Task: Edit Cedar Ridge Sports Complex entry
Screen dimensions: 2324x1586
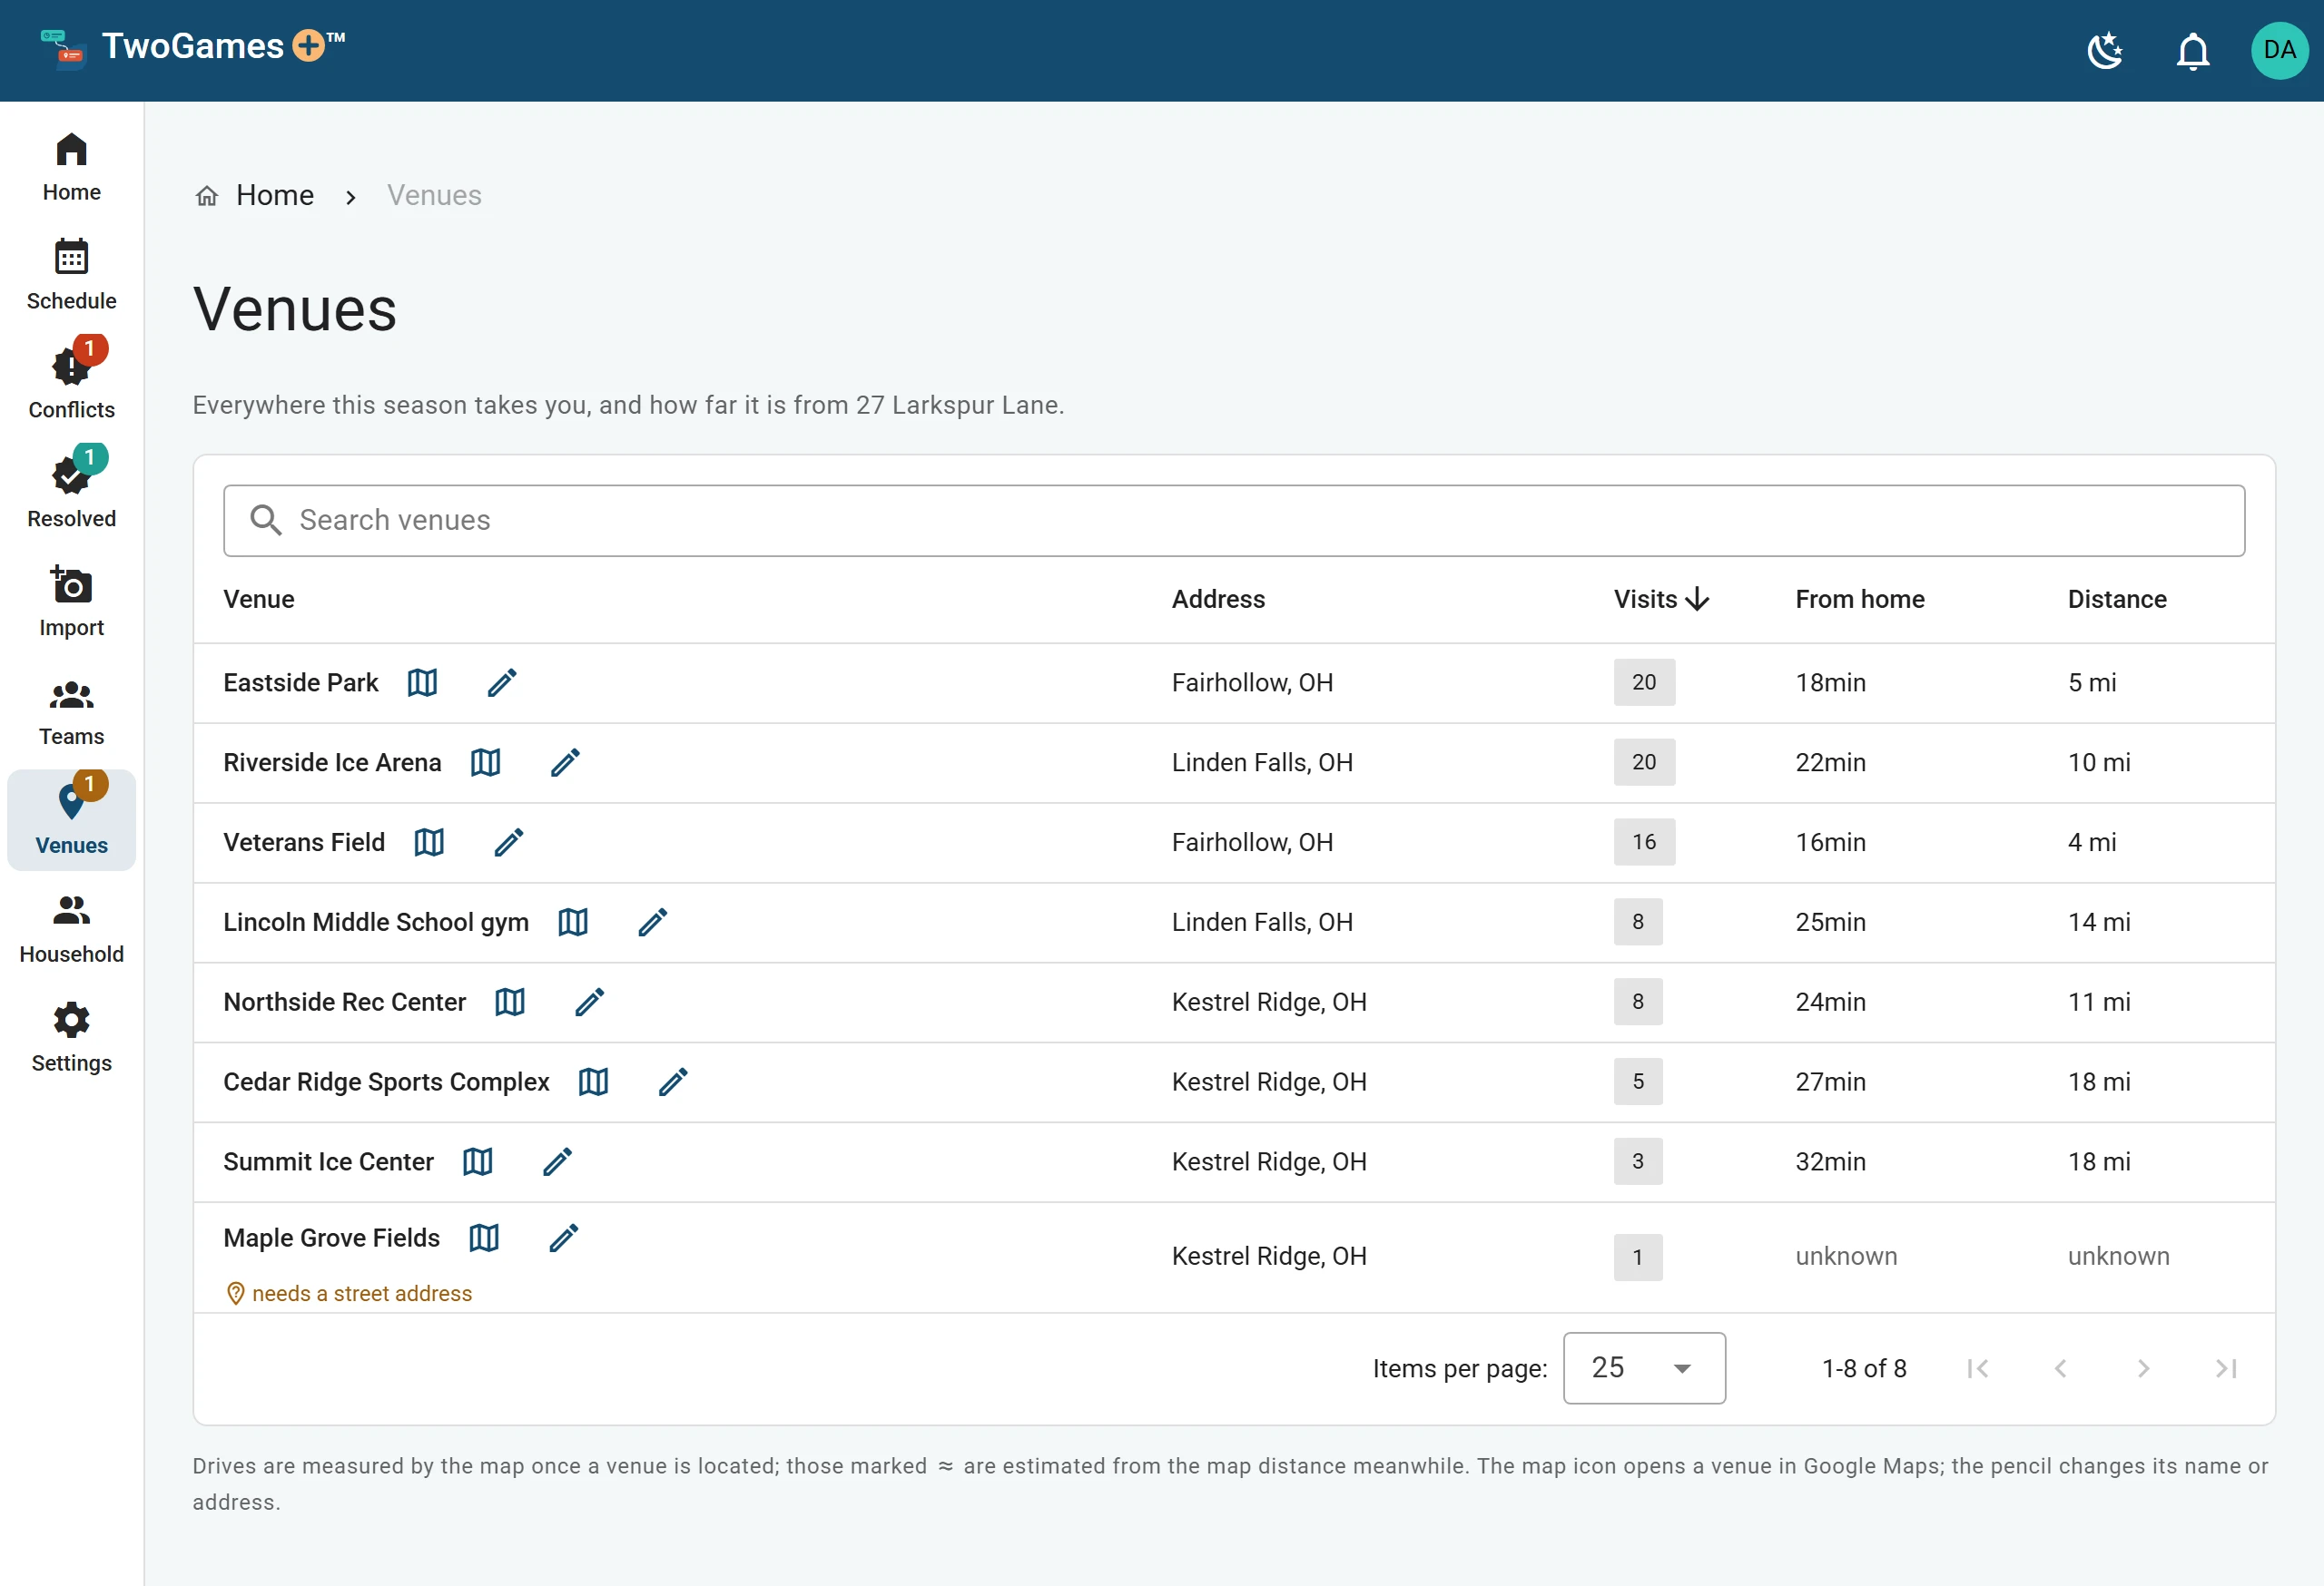Action: pos(673,1082)
